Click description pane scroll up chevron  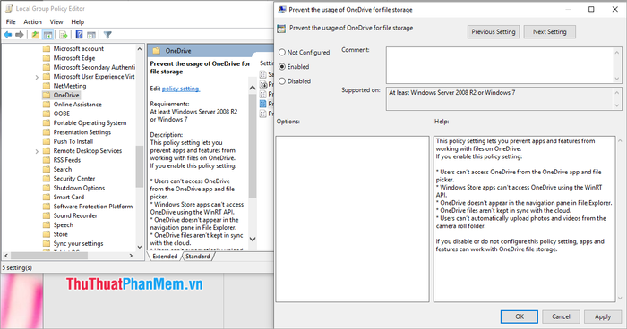(253, 88)
